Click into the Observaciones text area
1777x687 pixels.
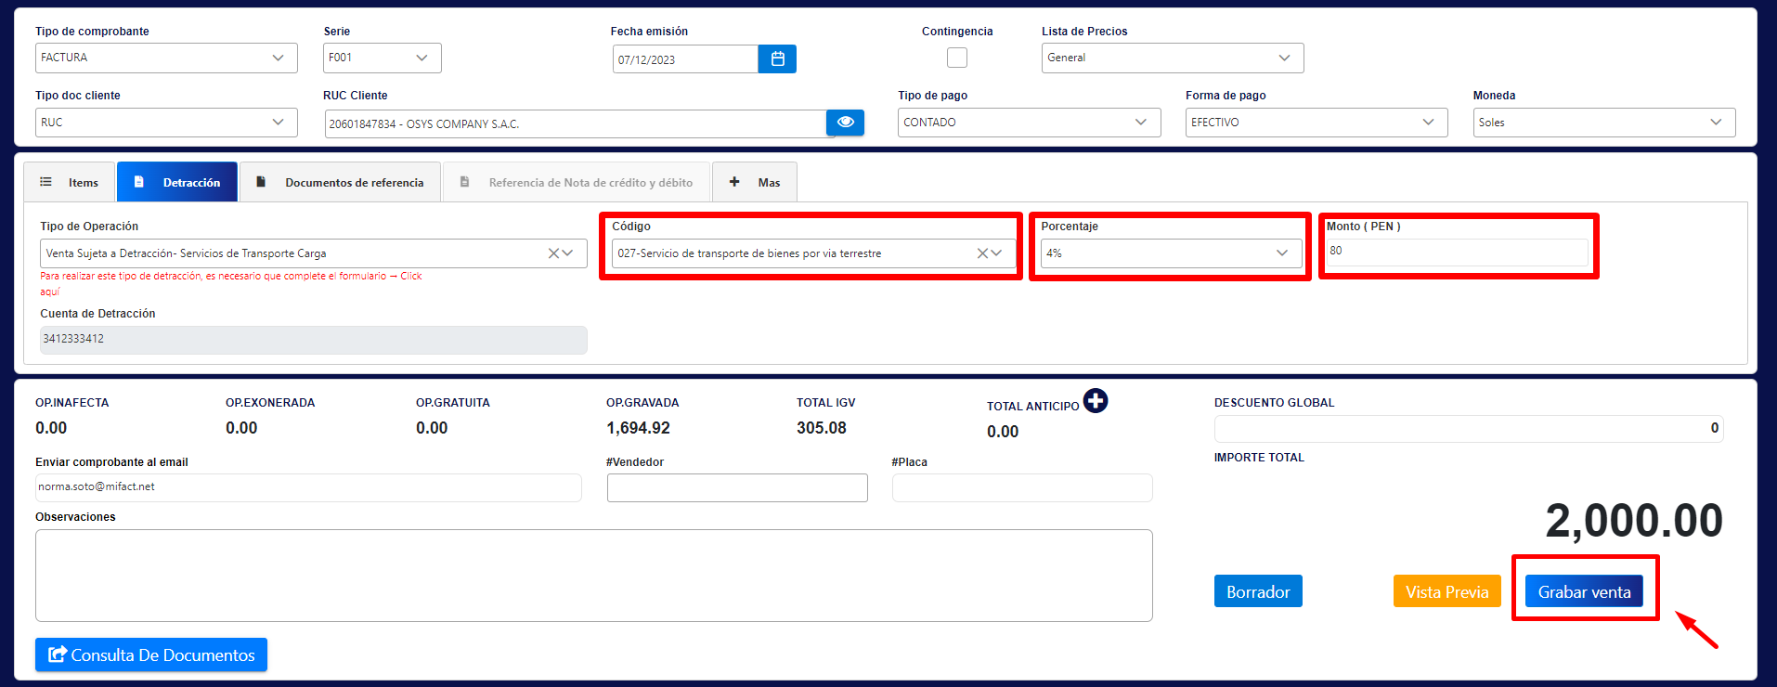[594, 576]
